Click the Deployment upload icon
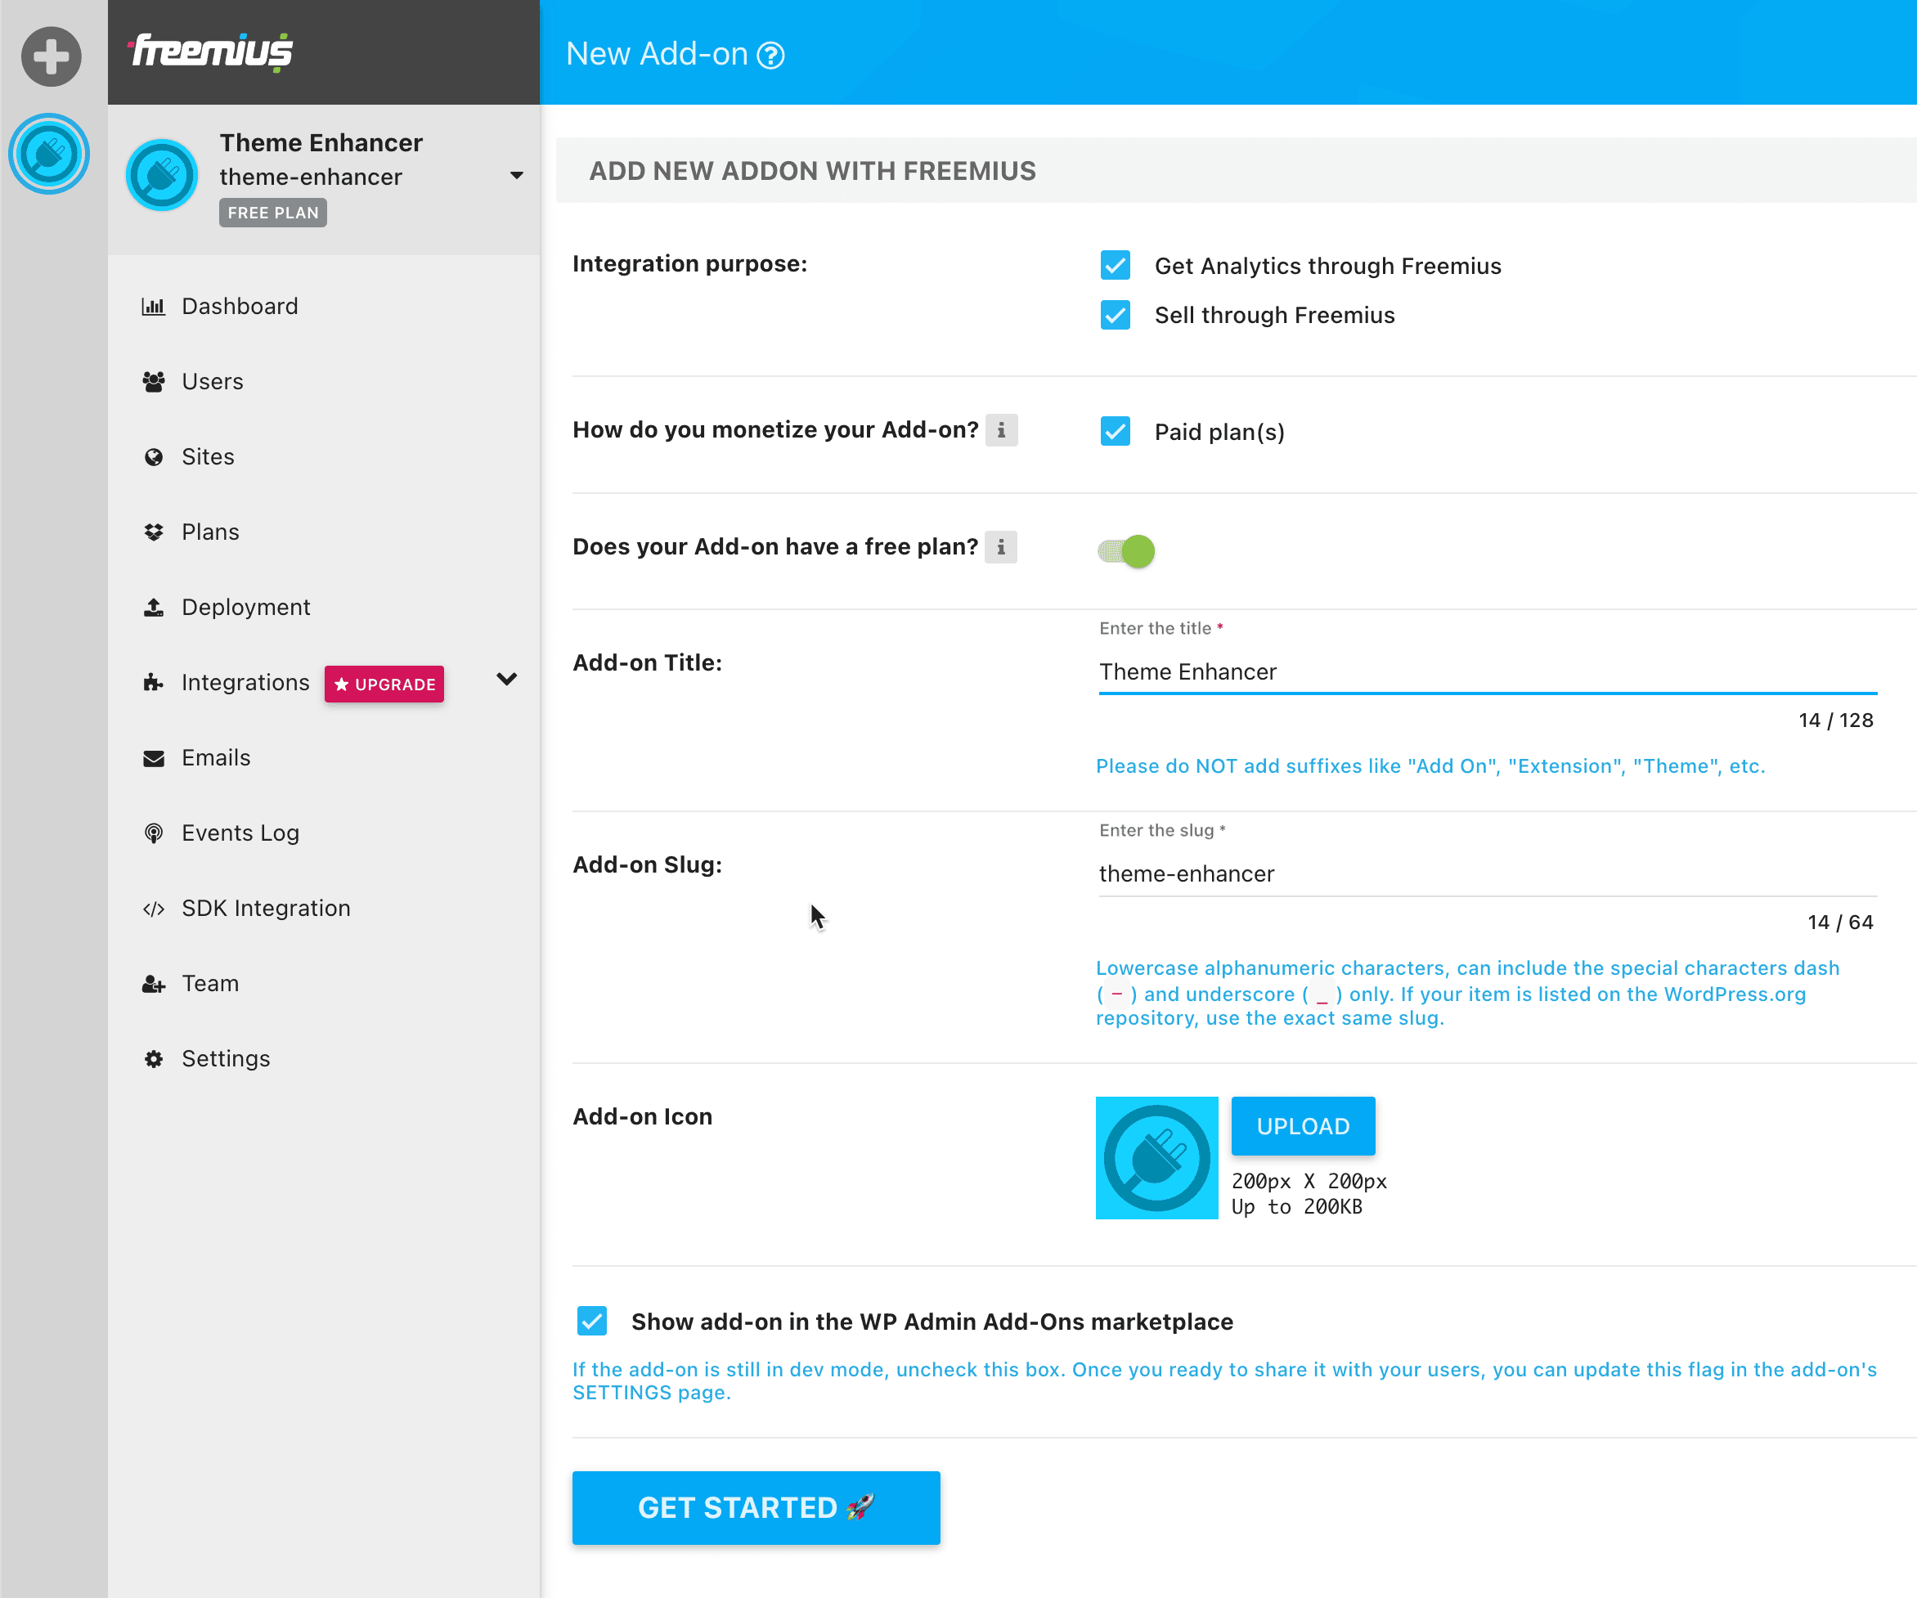The width and height of the screenshot is (1917, 1598). click(x=154, y=607)
